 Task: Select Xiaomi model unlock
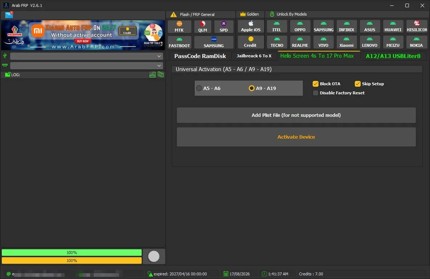346,42
